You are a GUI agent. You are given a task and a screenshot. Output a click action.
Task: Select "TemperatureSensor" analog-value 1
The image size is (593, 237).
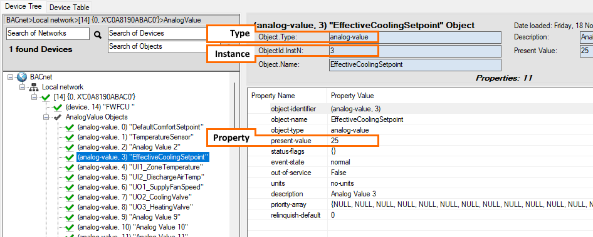(x=135, y=136)
